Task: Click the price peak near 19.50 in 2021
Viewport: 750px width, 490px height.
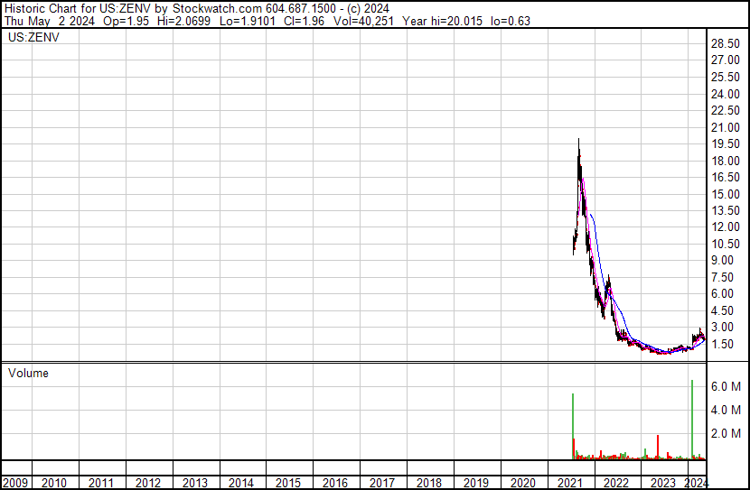Action: click(578, 144)
